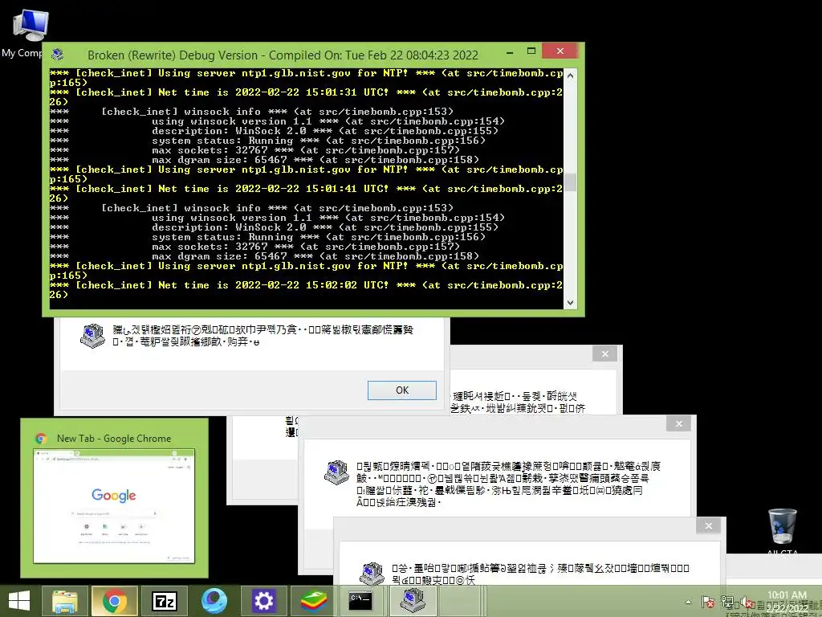Open network status icon in system tray
The height and width of the screenshot is (617, 822).
point(727,602)
